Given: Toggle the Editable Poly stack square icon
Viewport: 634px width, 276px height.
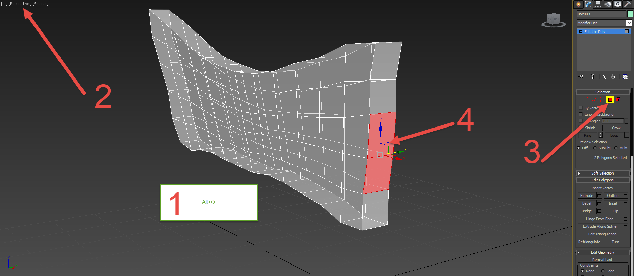Looking at the screenshot, I should (x=627, y=31).
